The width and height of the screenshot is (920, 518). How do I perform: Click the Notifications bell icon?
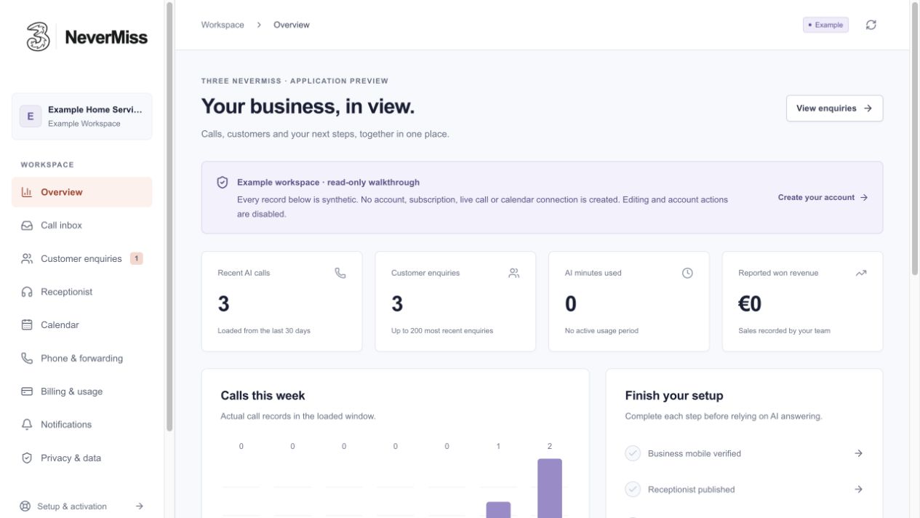pos(27,424)
